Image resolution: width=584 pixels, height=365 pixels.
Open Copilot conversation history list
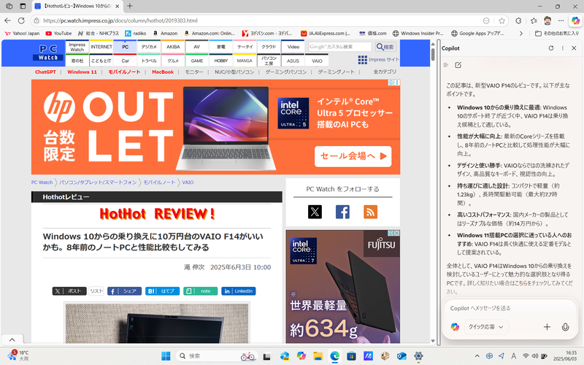[x=446, y=65]
